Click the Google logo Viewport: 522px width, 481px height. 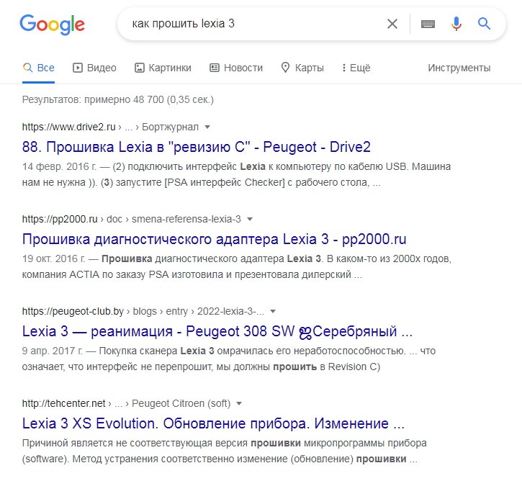pyautogui.click(x=53, y=24)
